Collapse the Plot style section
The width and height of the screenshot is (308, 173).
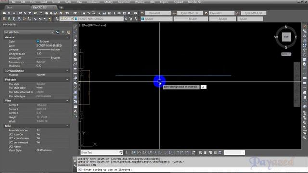(67, 80)
